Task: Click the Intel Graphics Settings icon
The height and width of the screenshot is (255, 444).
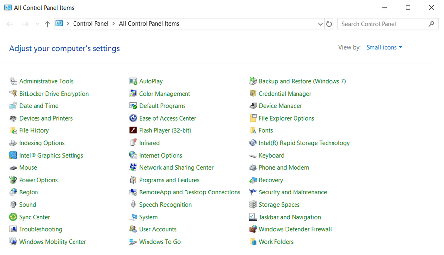Action: (x=13, y=155)
